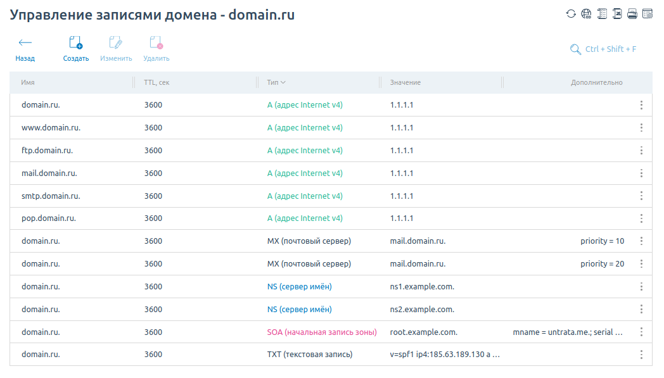
Task: Click the TTL, сек column header
Action: (156, 82)
